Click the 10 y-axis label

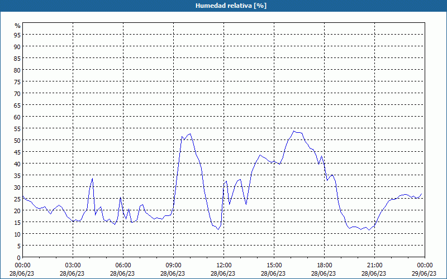pyautogui.click(x=17, y=234)
